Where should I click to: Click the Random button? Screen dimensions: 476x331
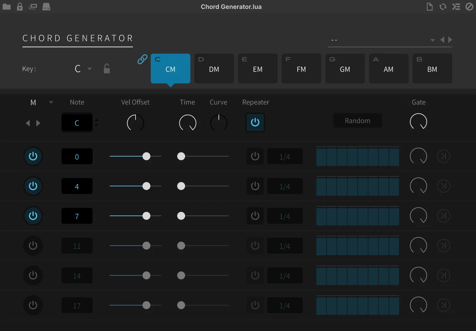point(358,121)
